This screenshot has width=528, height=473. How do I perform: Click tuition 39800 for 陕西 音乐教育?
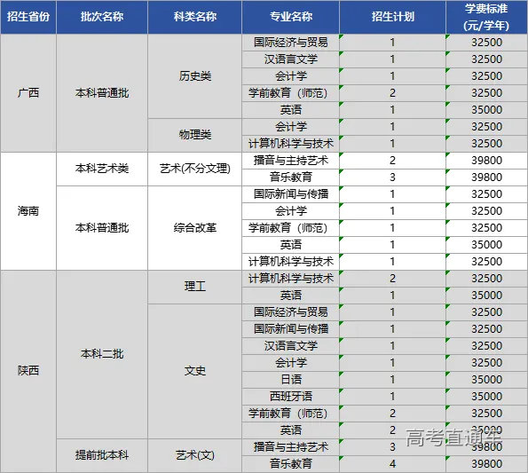point(486,464)
